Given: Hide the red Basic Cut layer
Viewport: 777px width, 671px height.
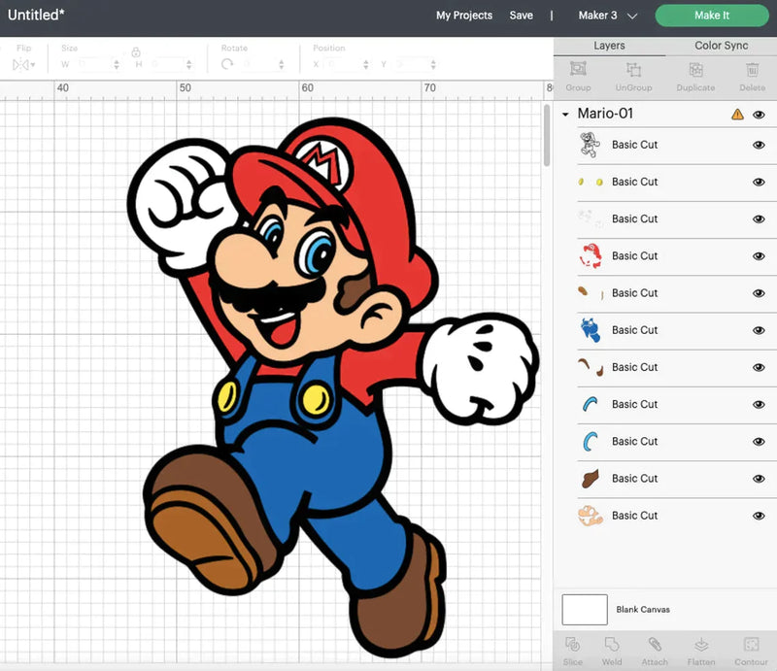Looking at the screenshot, I should (x=759, y=256).
